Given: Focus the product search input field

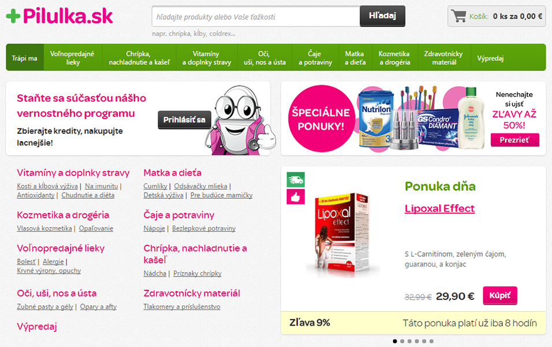Looking at the screenshot, I should [256, 16].
